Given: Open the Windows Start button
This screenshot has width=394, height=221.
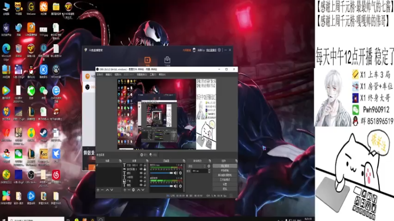Looking at the screenshot, I should coord(3,220).
